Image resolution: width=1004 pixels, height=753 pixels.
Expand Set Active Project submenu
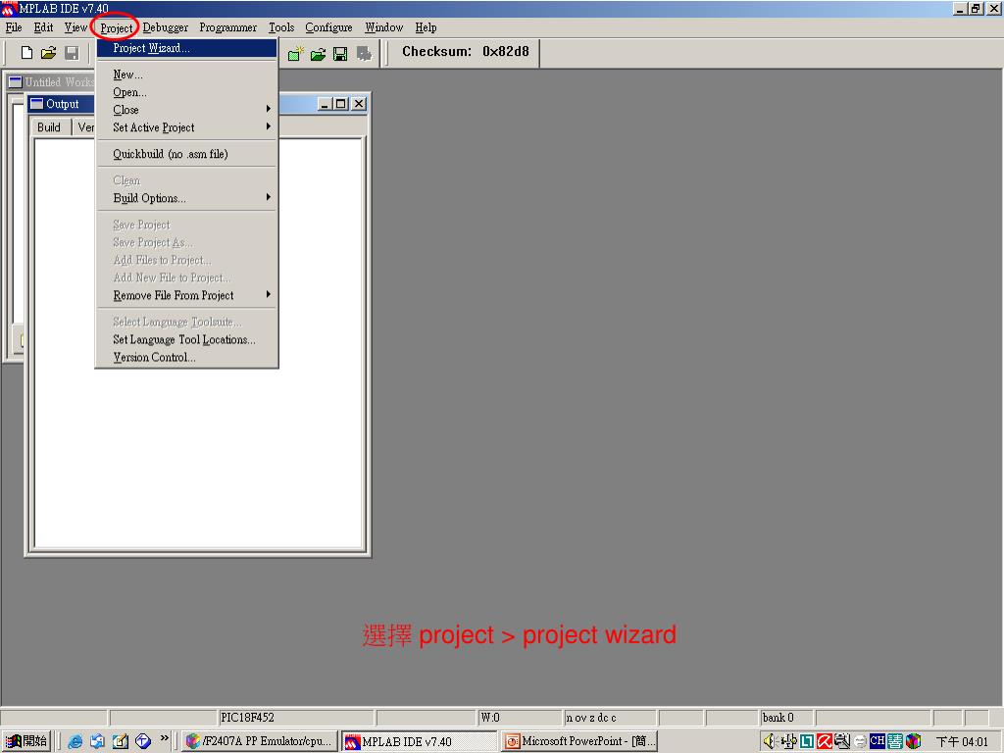[186, 127]
